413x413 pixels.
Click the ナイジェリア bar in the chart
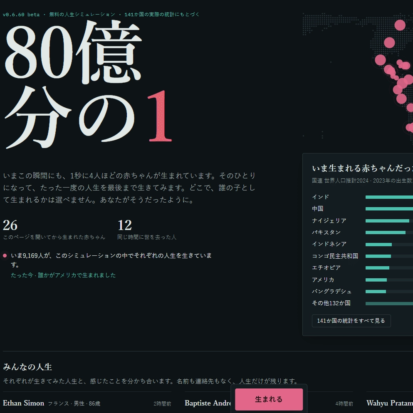tap(387, 221)
